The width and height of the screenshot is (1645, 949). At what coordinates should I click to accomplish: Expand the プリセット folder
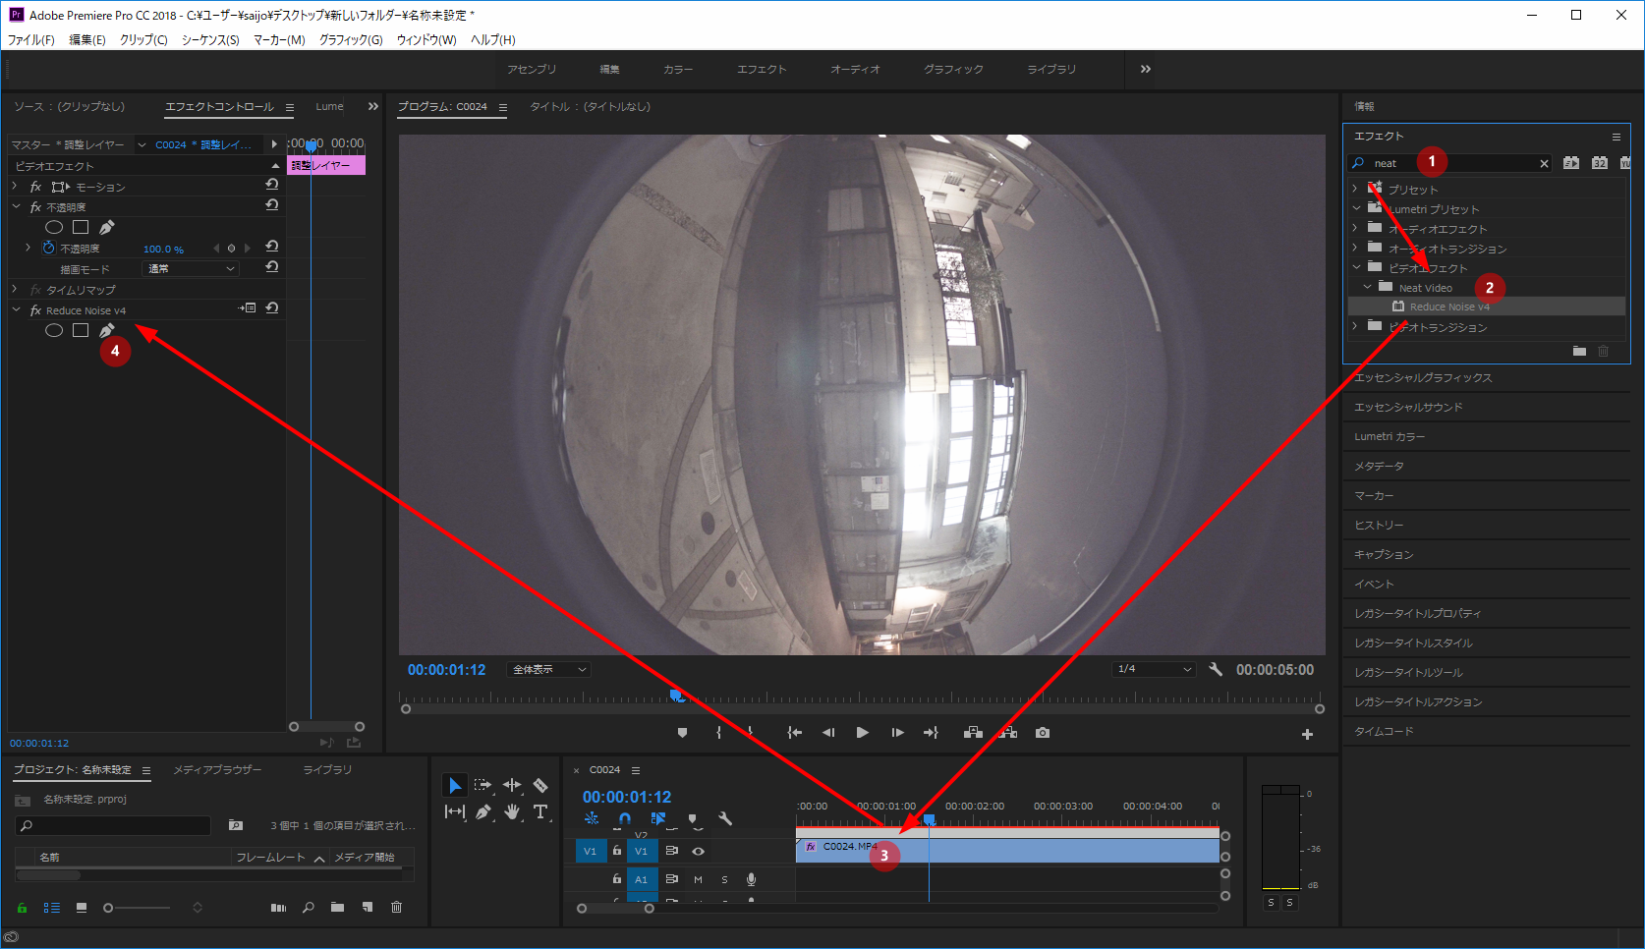(1355, 189)
